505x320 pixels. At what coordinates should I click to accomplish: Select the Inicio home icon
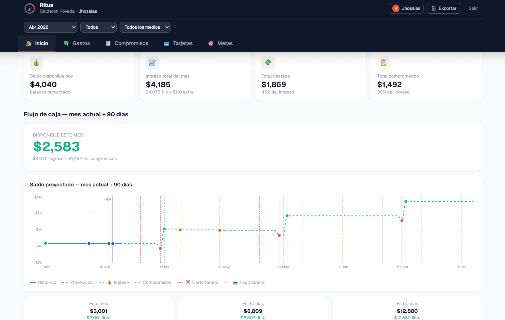coord(28,43)
